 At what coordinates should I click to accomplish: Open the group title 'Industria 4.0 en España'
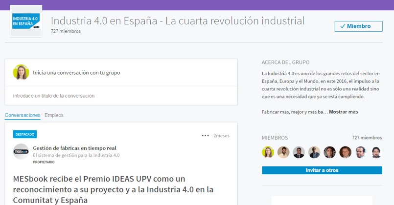point(178,21)
